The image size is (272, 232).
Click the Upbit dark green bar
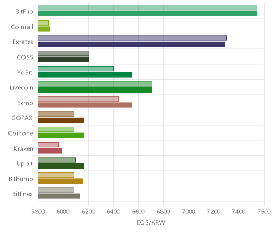(61, 166)
